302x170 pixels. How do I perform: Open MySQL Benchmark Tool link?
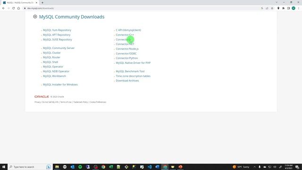(130, 71)
